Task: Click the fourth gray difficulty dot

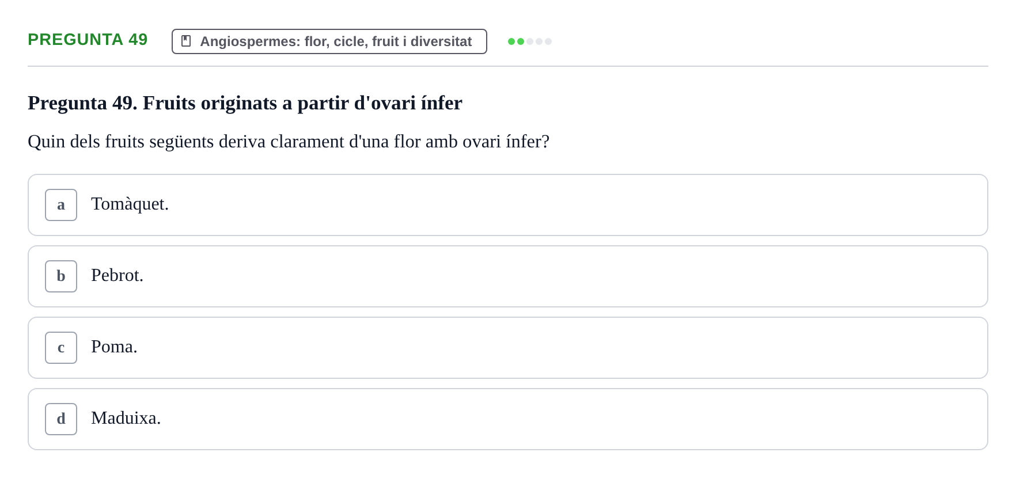Action: (x=539, y=41)
